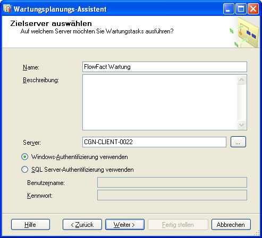Select Windows-Authentifizierung verwenden radio button
This screenshot has height=238, width=262.
tap(24, 157)
